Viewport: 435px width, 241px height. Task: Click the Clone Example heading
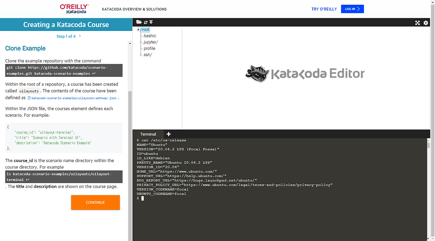coord(25,48)
